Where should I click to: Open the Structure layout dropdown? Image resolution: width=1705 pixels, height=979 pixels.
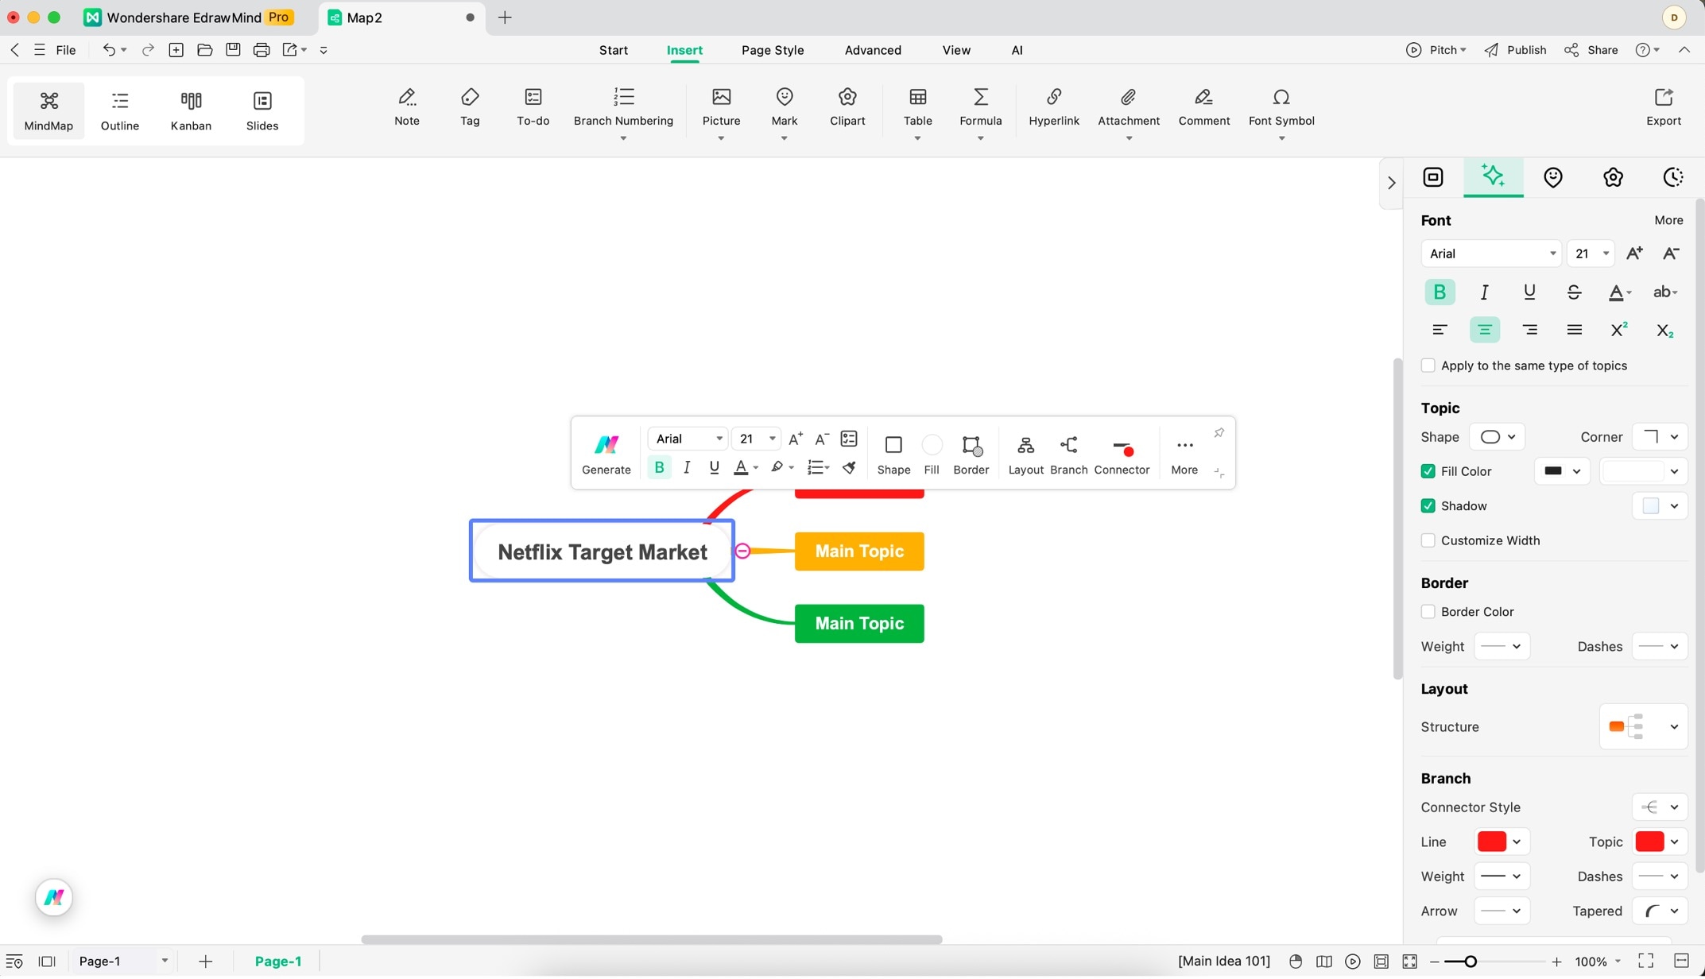point(1642,726)
